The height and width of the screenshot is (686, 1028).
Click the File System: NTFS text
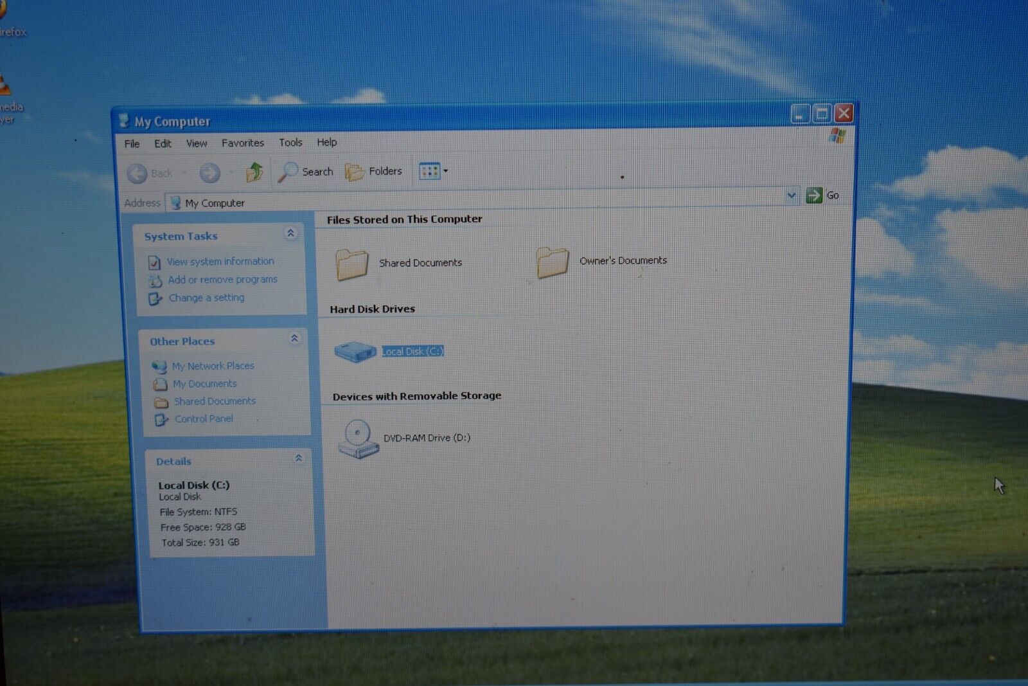(199, 512)
